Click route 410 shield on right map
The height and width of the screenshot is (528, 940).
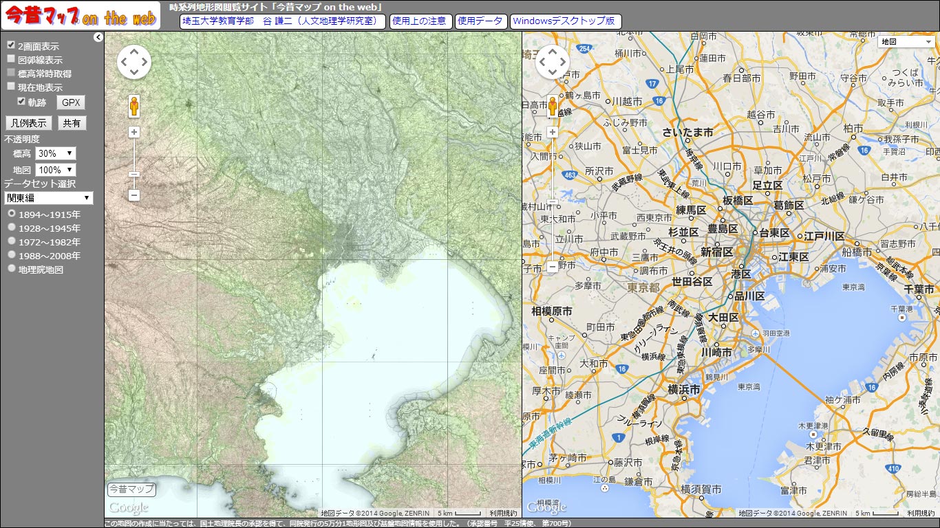click(893, 468)
